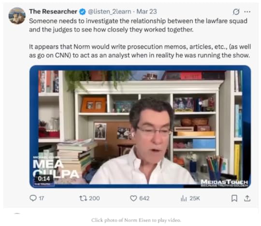Viewport: 261px width, 226px height.
Task: Repost the tweet using the retweet icon
Action: click(83, 198)
